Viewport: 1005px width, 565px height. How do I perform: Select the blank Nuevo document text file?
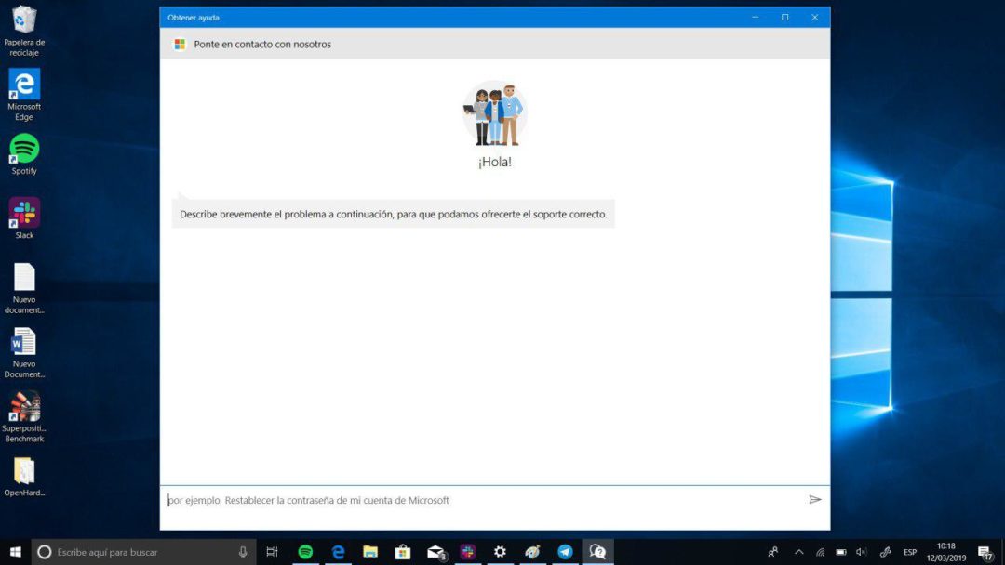tap(23, 288)
